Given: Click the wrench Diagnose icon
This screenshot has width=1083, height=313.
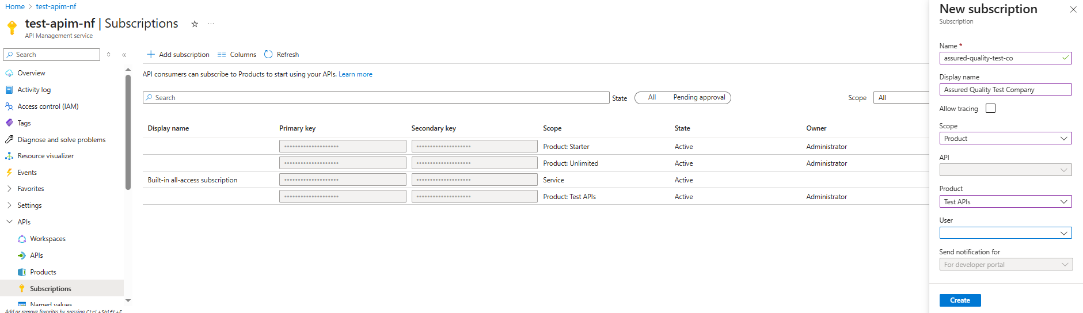Looking at the screenshot, I should pyautogui.click(x=9, y=140).
